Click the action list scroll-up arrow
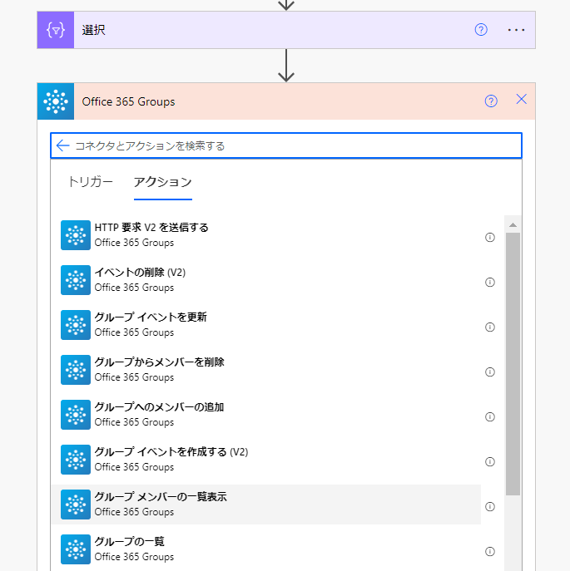This screenshot has height=571, width=570. click(x=513, y=225)
